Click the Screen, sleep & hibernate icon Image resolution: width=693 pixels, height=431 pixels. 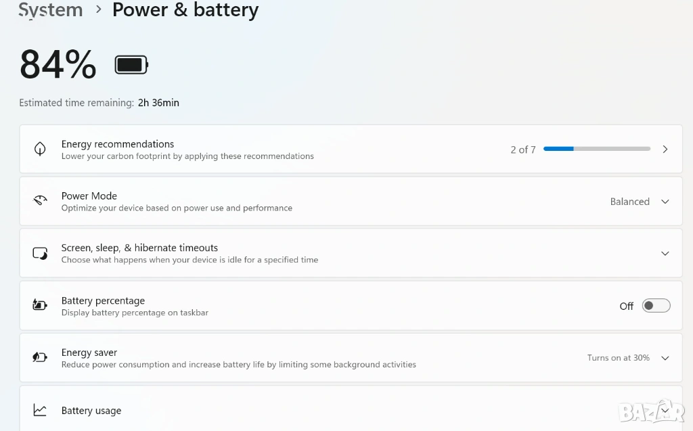coord(40,253)
